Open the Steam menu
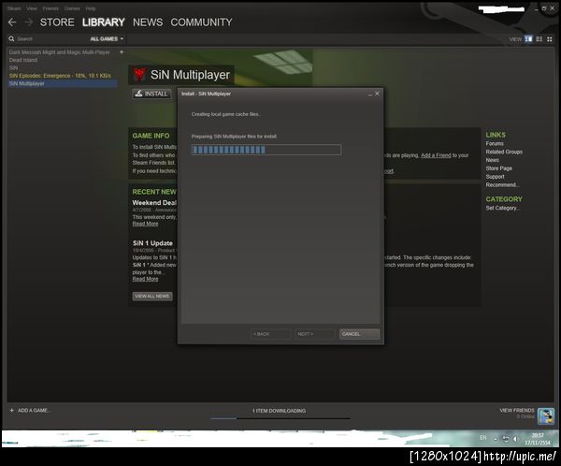Viewport: 561px width, 466px height. 14,8
